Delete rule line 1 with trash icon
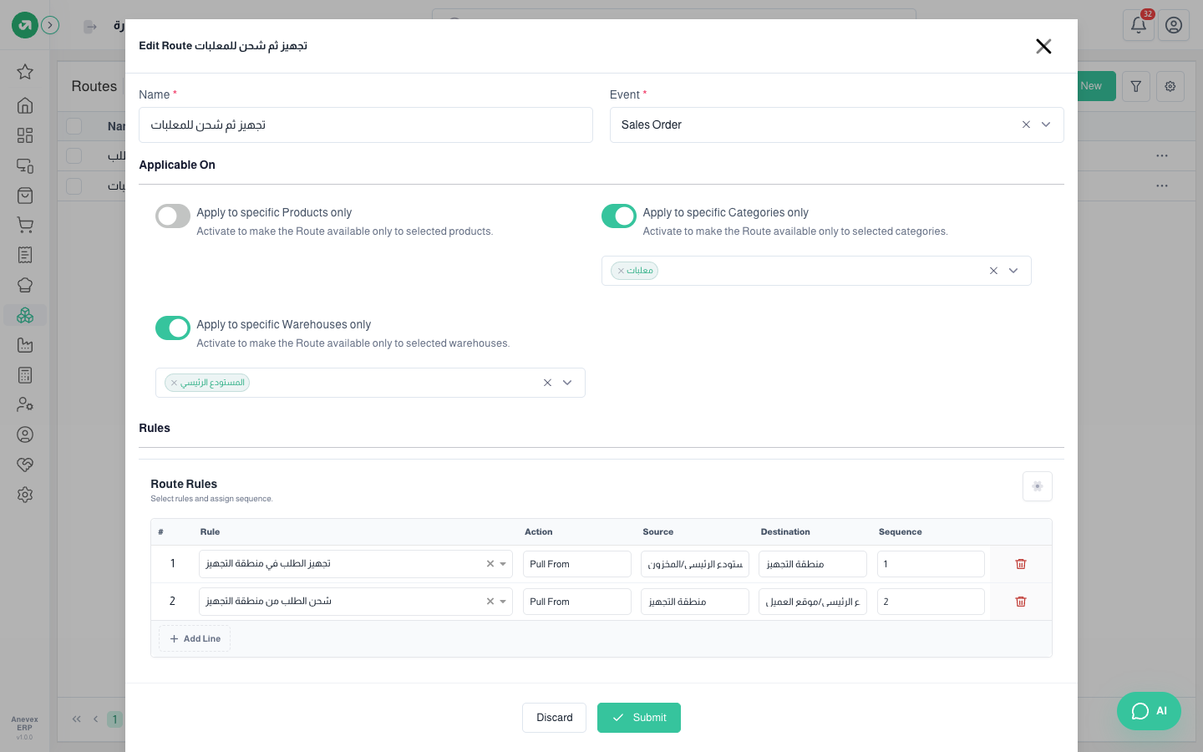The image size is (1203, 752). [1021, 564]
